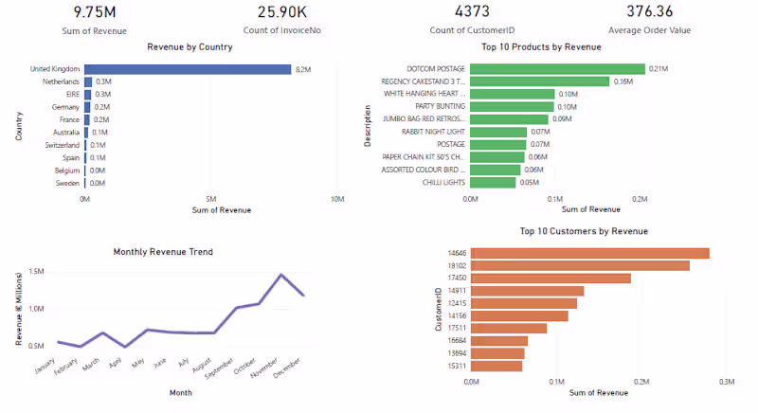Click the EIRE revenue bar
The height and width of the screenshot is (413, 758).
click(87, 94)
